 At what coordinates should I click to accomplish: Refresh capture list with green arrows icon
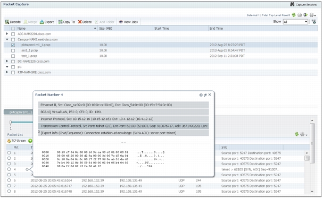[x=294, y=15]
